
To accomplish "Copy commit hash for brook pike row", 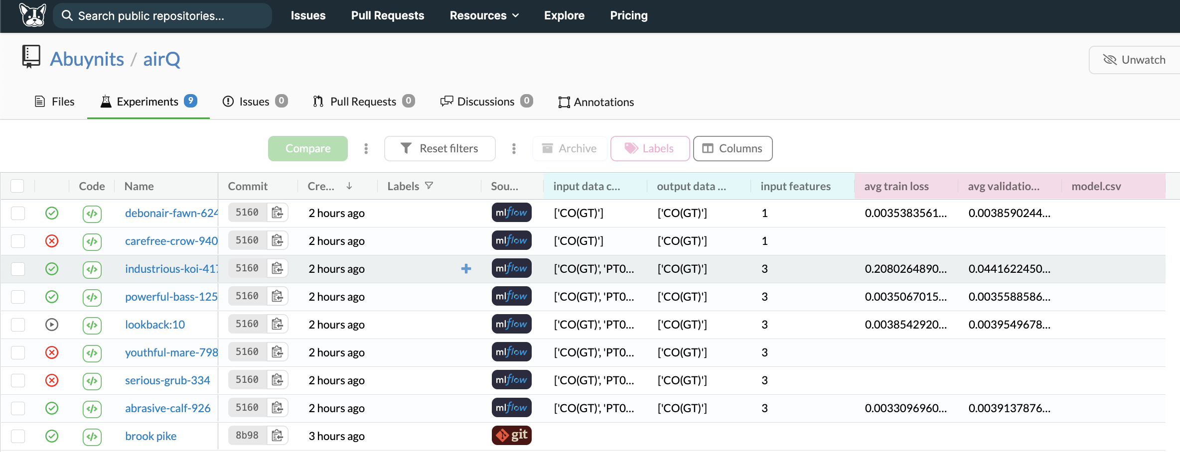I will pos(278,436).
